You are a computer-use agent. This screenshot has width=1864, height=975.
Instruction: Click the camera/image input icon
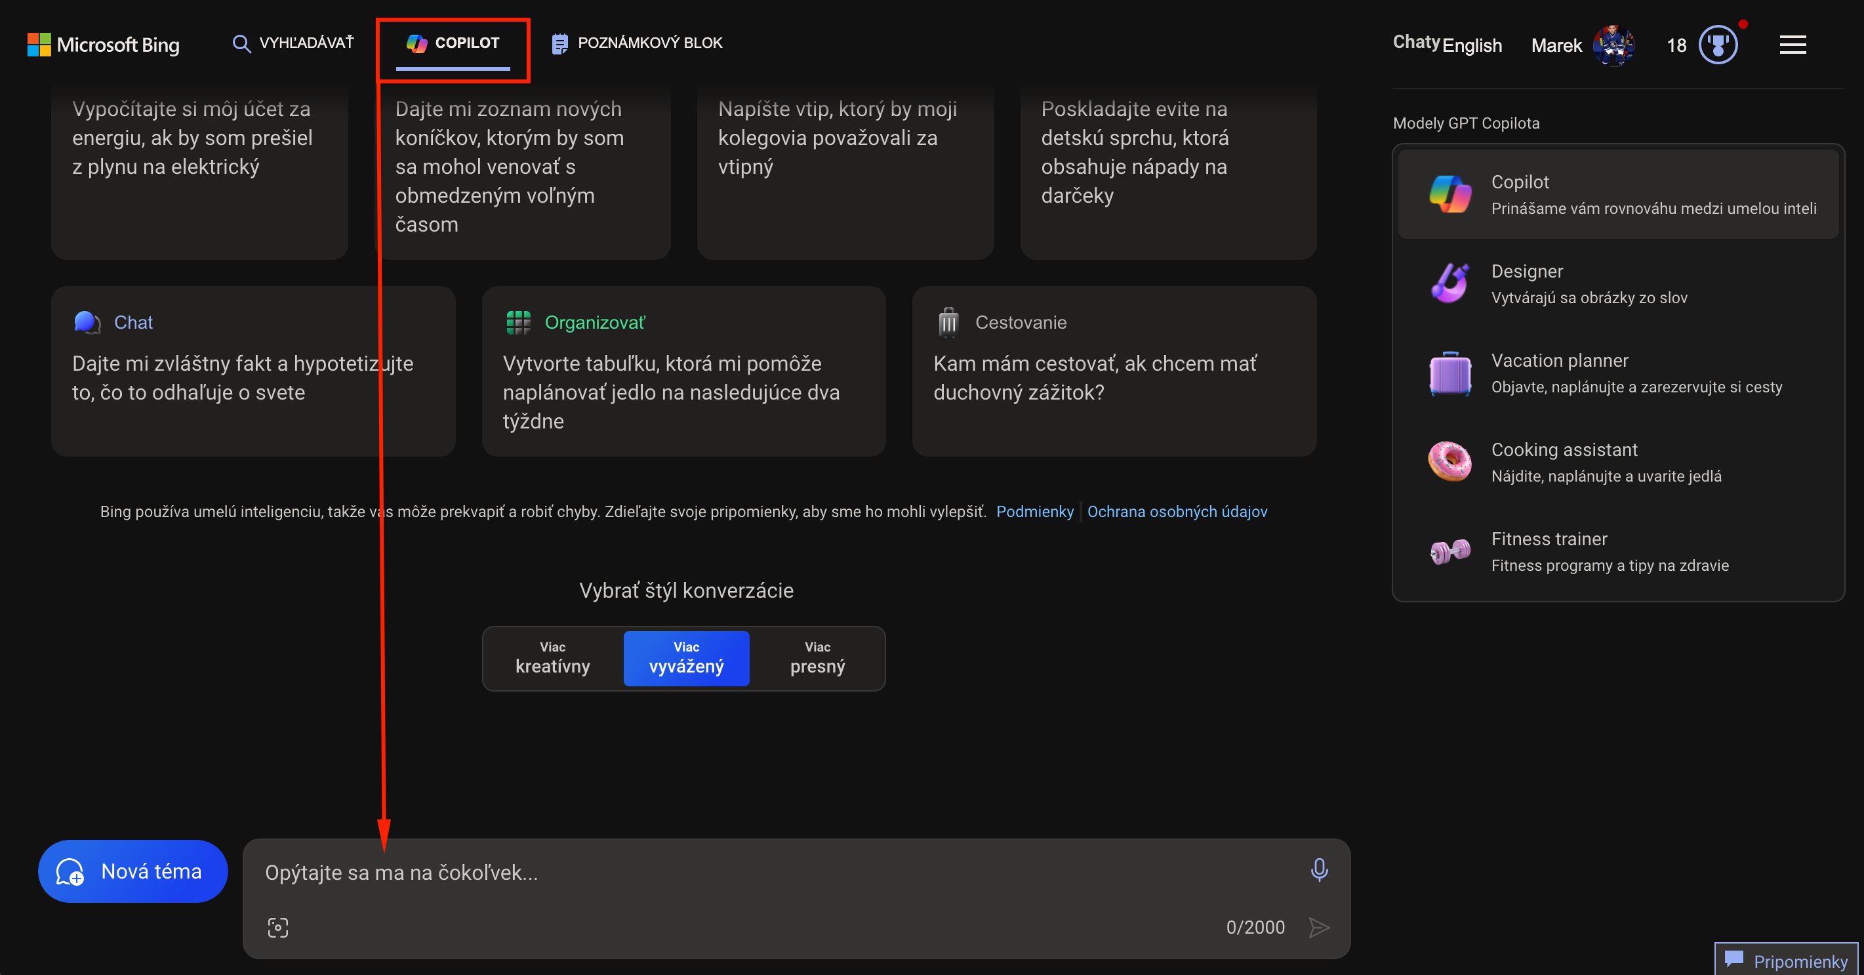pos(277,928)
